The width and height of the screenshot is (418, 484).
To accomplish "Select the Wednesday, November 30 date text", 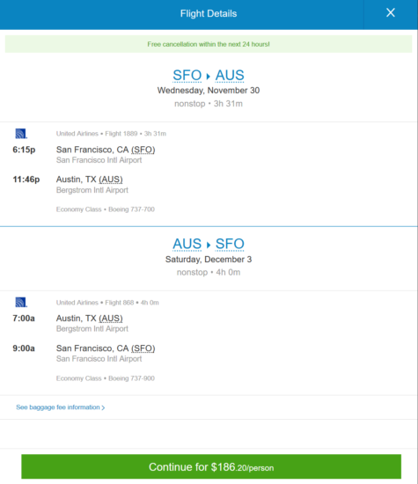I will coord(209,91).
